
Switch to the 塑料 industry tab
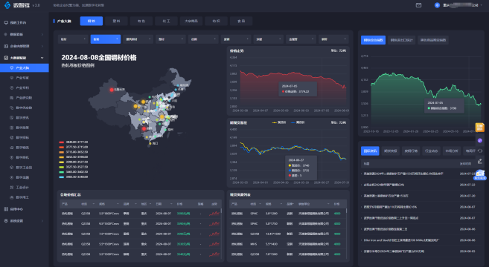[116, 21]
